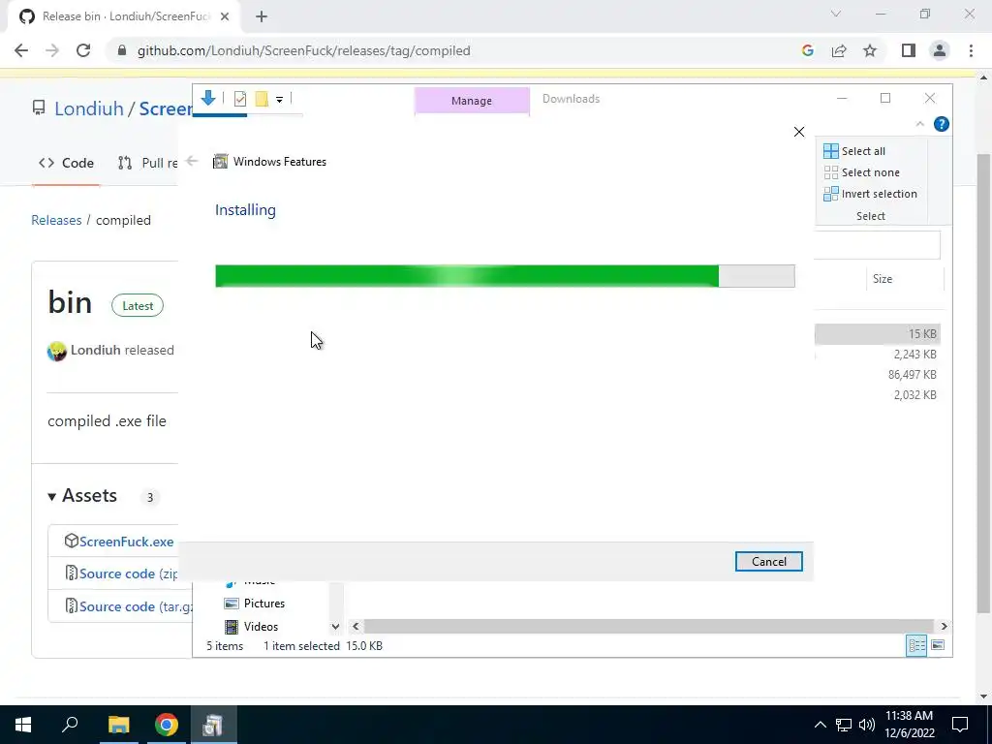
Task: Click the Latest release badge
Action: pyautogui.click(x=138, y=305)
